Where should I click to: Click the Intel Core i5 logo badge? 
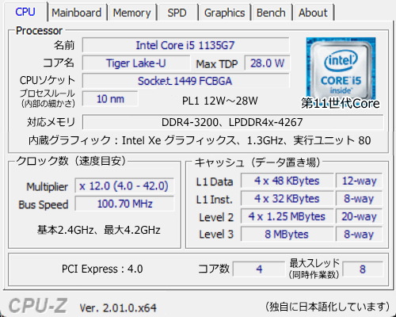[x=341, y=68]
